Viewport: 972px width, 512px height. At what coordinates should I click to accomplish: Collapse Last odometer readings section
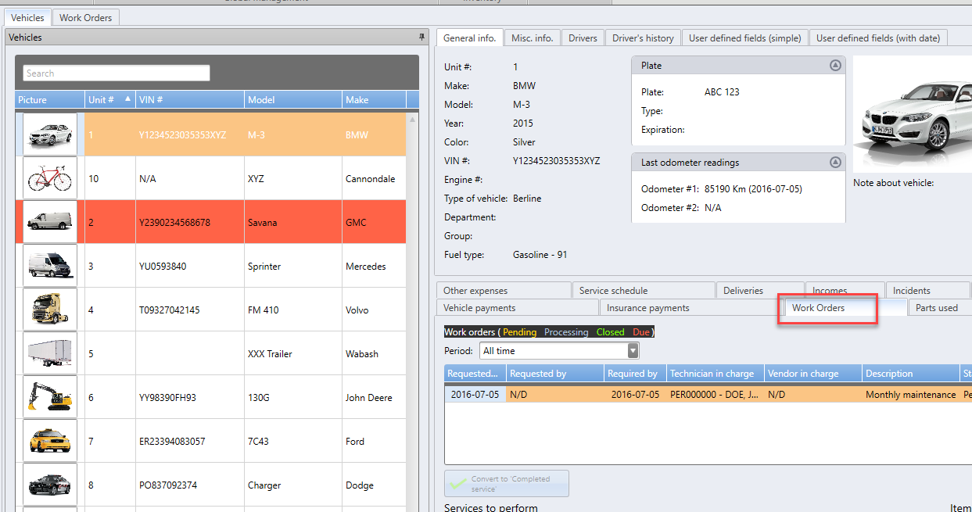point(835,163)
